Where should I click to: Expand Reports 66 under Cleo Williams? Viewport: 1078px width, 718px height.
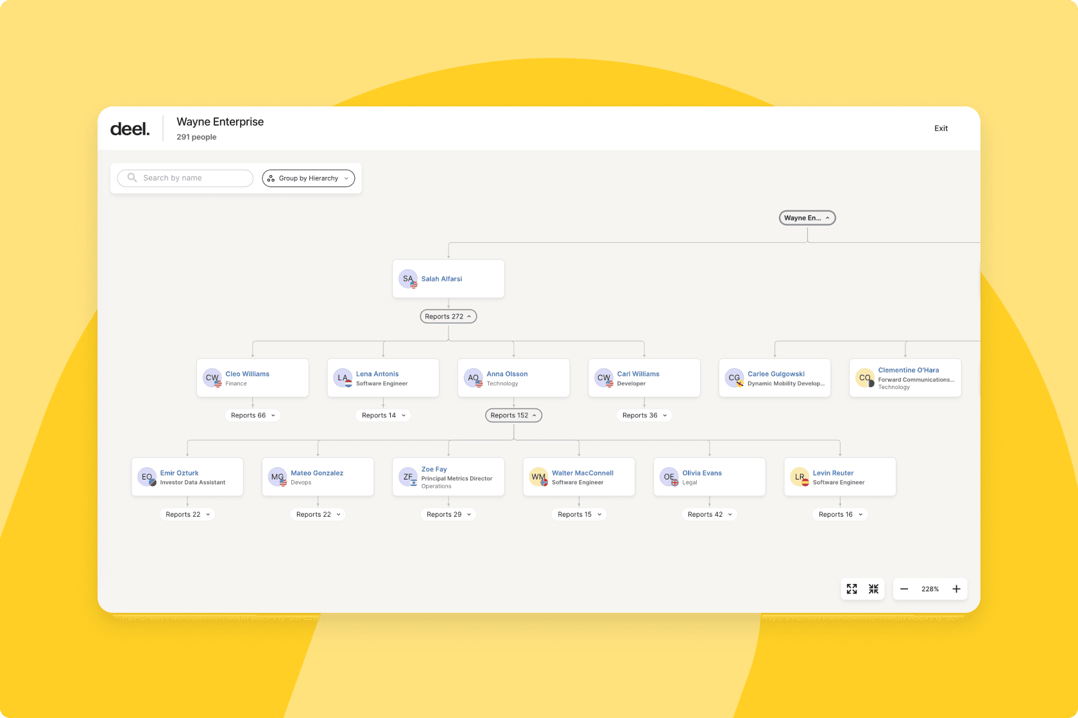click(252, 415)
